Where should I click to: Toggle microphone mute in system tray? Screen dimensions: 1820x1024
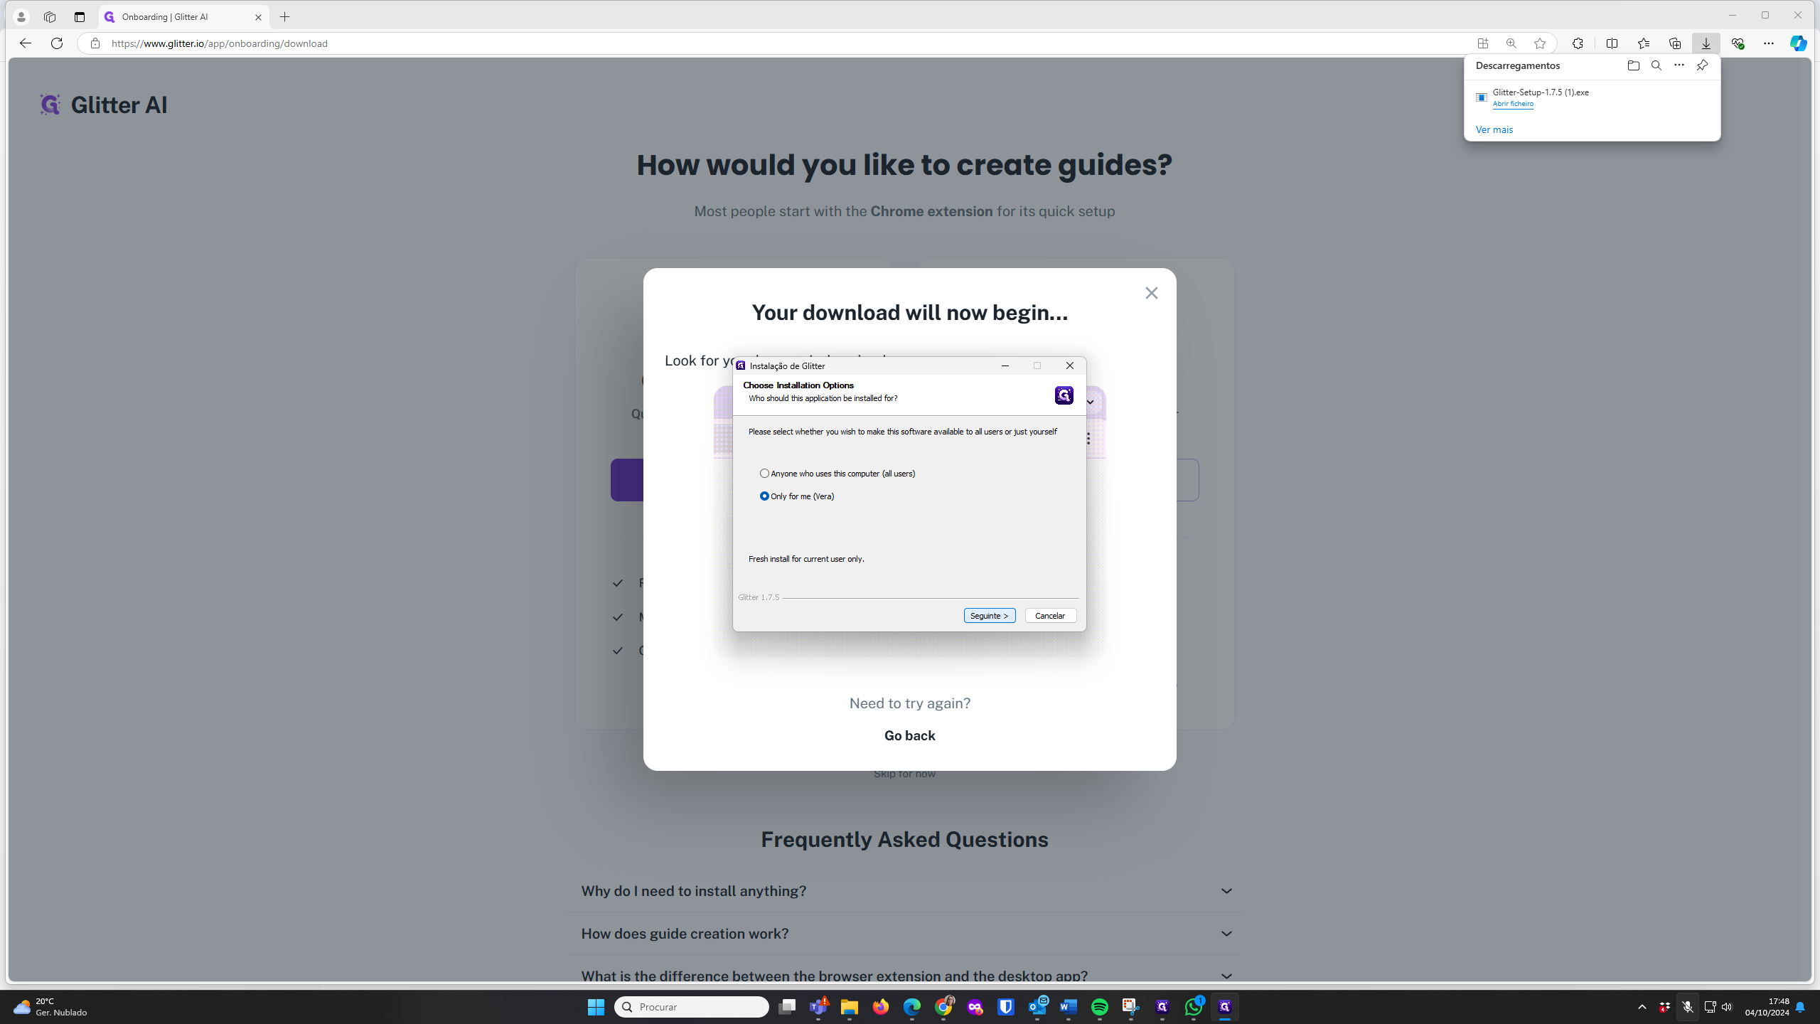point(1687,1007)
